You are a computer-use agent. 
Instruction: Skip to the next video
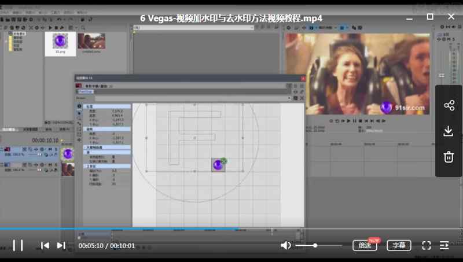click(x=61, y=245)
